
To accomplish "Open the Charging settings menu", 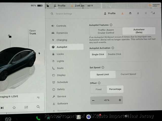I will click(x=59, y=40).
